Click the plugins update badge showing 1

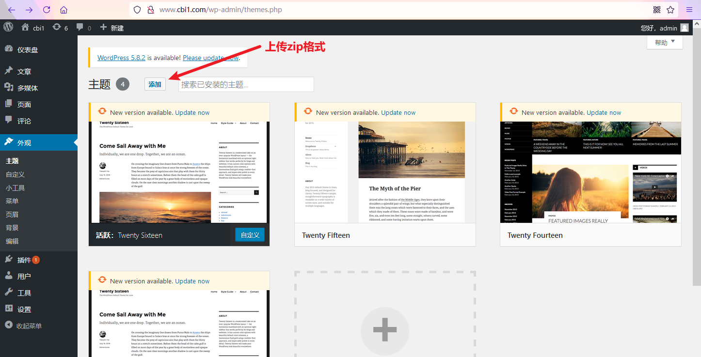click(36, 260)
